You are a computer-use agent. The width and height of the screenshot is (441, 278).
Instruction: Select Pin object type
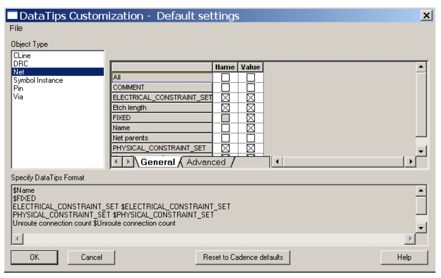17,88
